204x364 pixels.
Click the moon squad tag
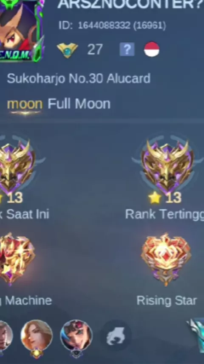25,104
